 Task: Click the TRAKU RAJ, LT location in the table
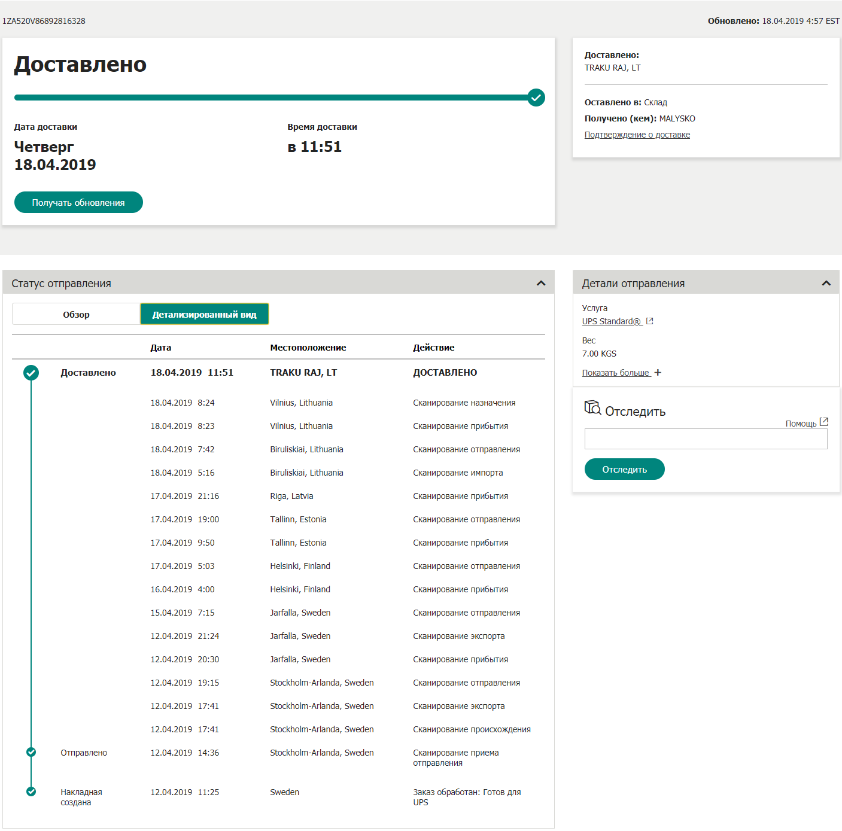pos(303,372)
